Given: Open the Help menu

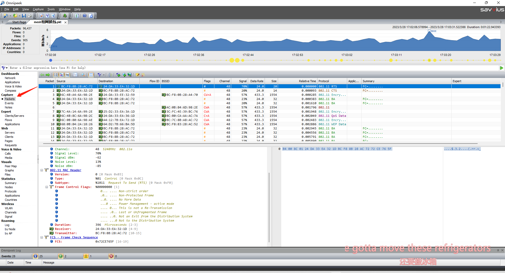Looking at the screenshot, I should point(77,9).
